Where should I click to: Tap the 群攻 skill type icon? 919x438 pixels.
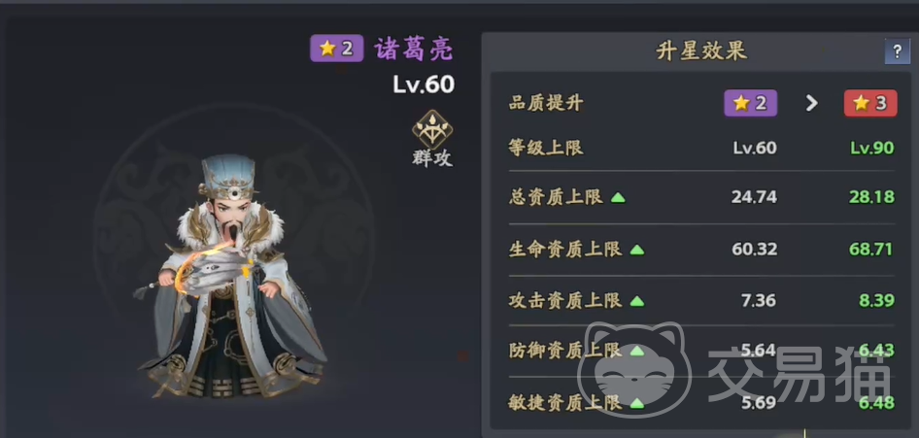432,129
